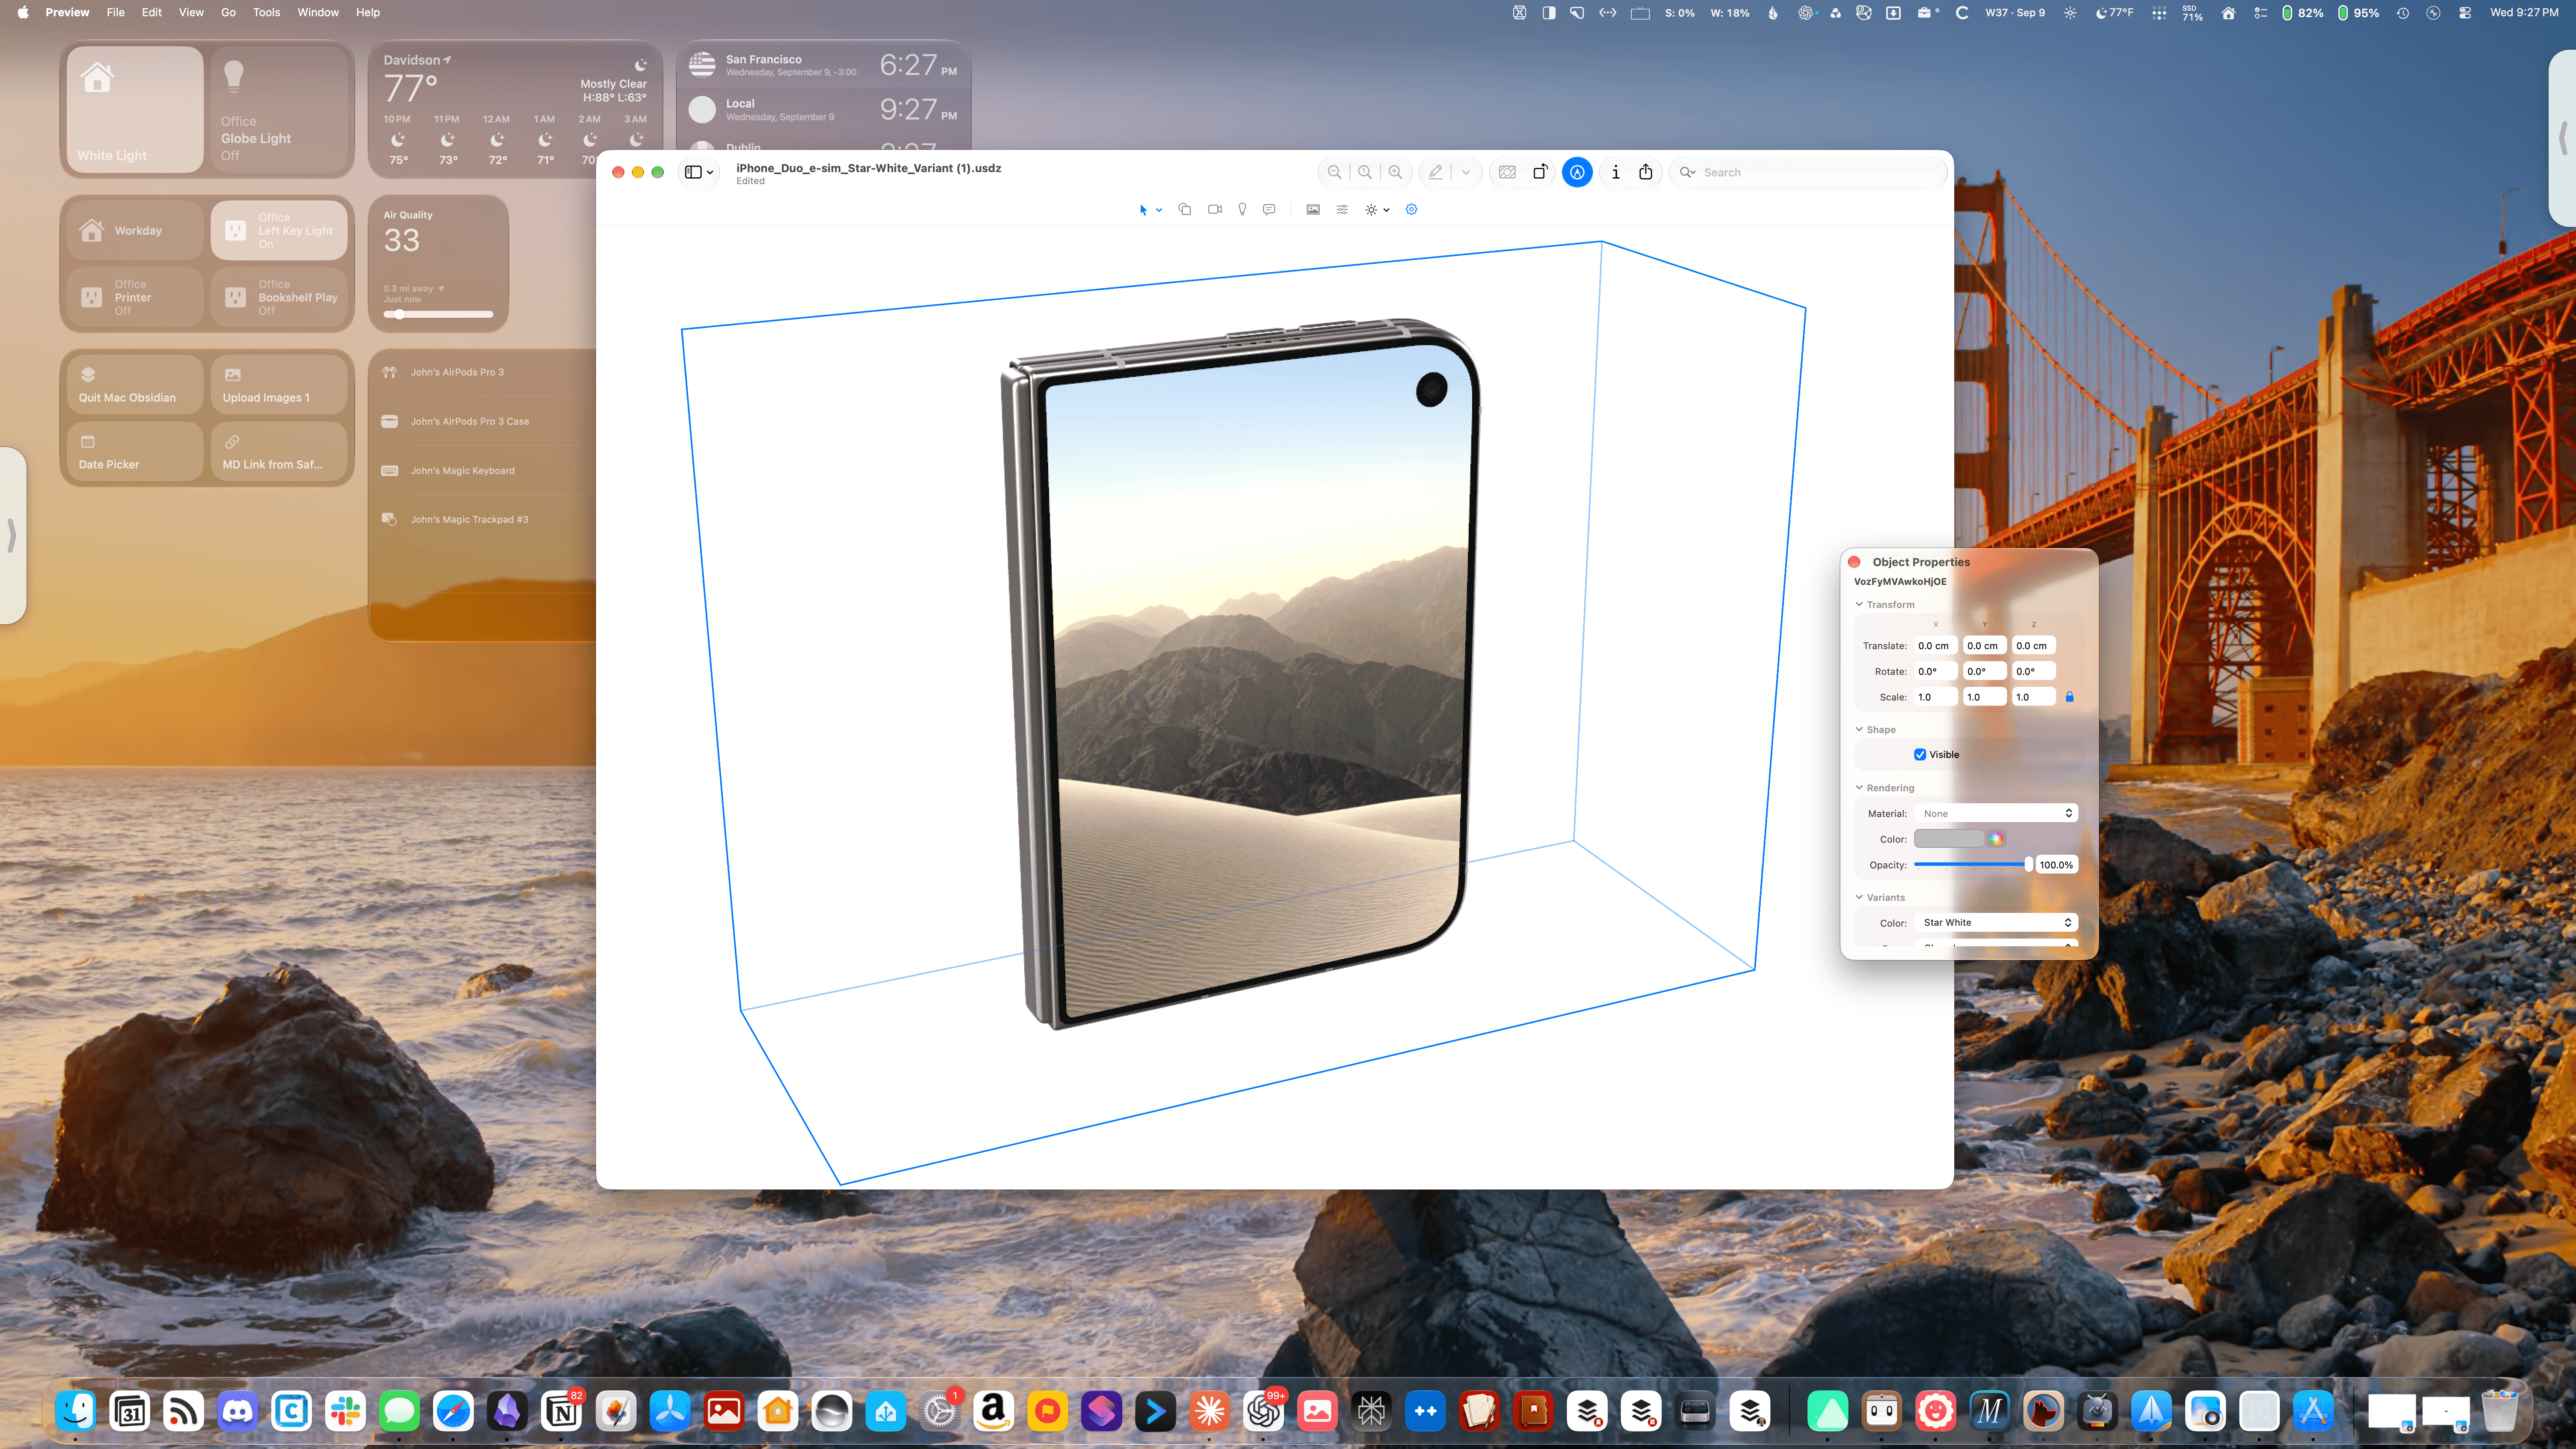Collapse the Rendering section

tap(1859, 788)
